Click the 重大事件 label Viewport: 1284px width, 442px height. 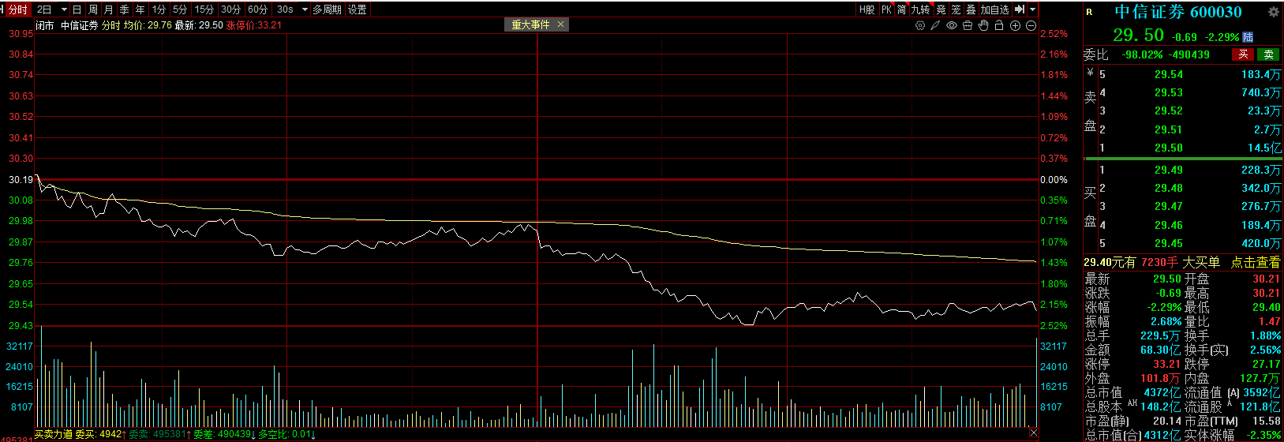coord(530,24)
